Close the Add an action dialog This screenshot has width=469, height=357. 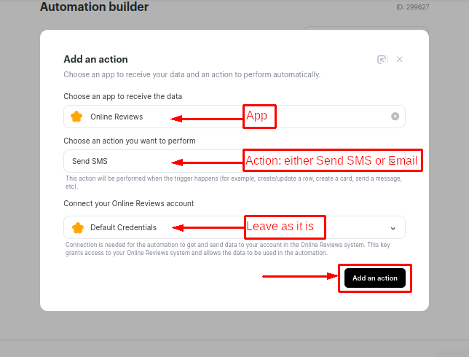400,60
